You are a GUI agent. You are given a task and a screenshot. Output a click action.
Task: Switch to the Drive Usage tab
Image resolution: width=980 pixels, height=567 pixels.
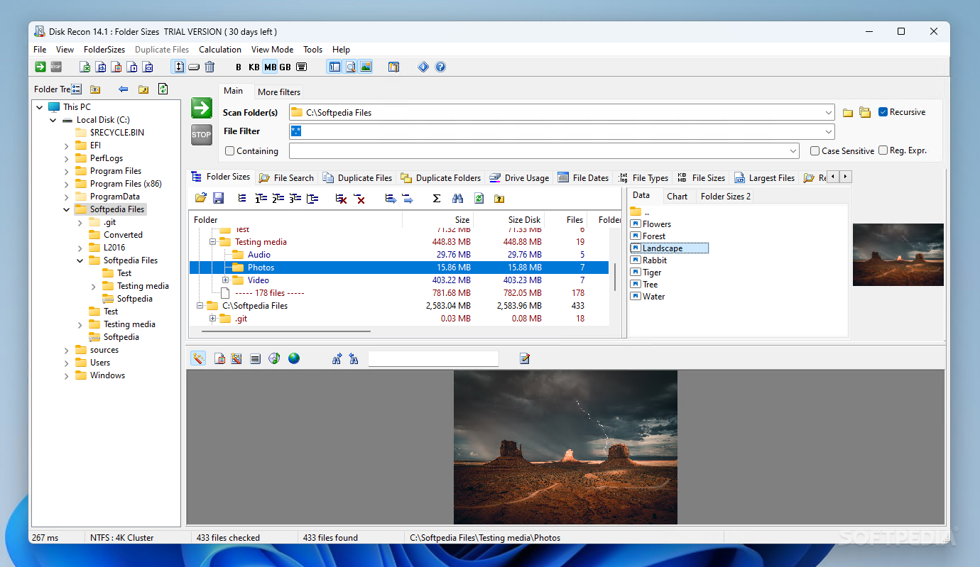(520, 178)
